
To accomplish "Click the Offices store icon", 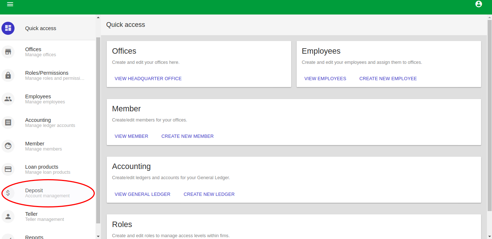I will [8, 52].
